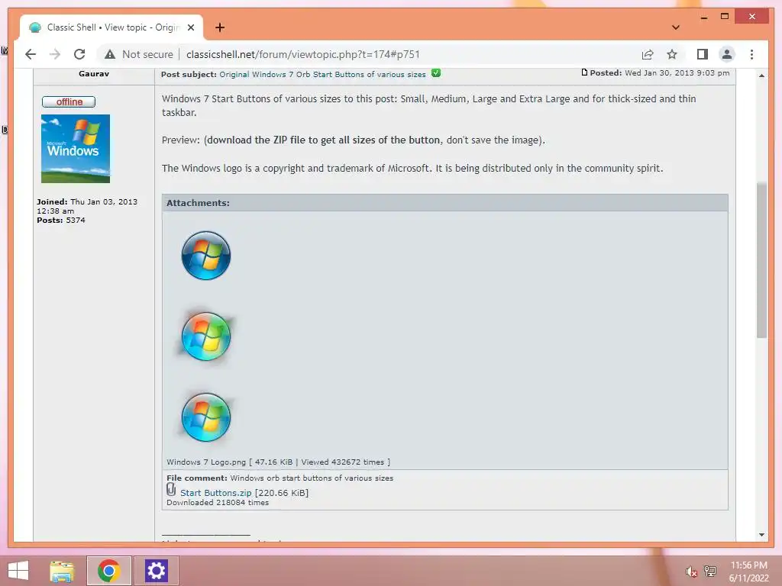Click the muted volume tray icon

[691, 572]
